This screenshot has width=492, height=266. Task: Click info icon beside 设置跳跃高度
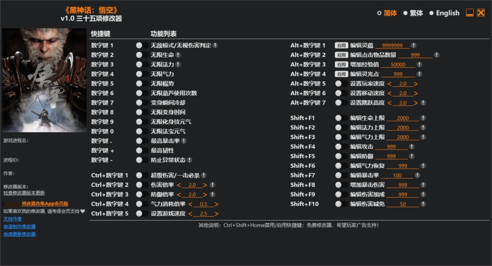tap(423, 103)
